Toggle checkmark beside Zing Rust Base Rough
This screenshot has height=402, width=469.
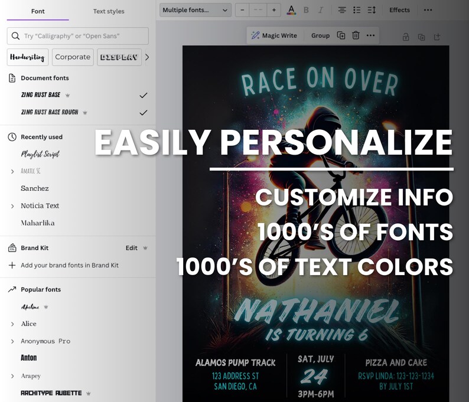click(x=144, y=113)
